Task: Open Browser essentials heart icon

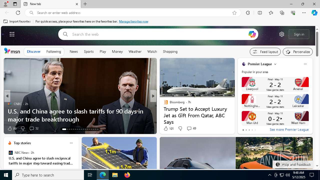Action: (293, 13)
